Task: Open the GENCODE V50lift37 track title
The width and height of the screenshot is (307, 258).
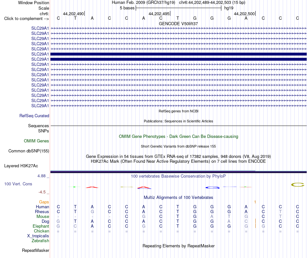Action: [178, 24]
